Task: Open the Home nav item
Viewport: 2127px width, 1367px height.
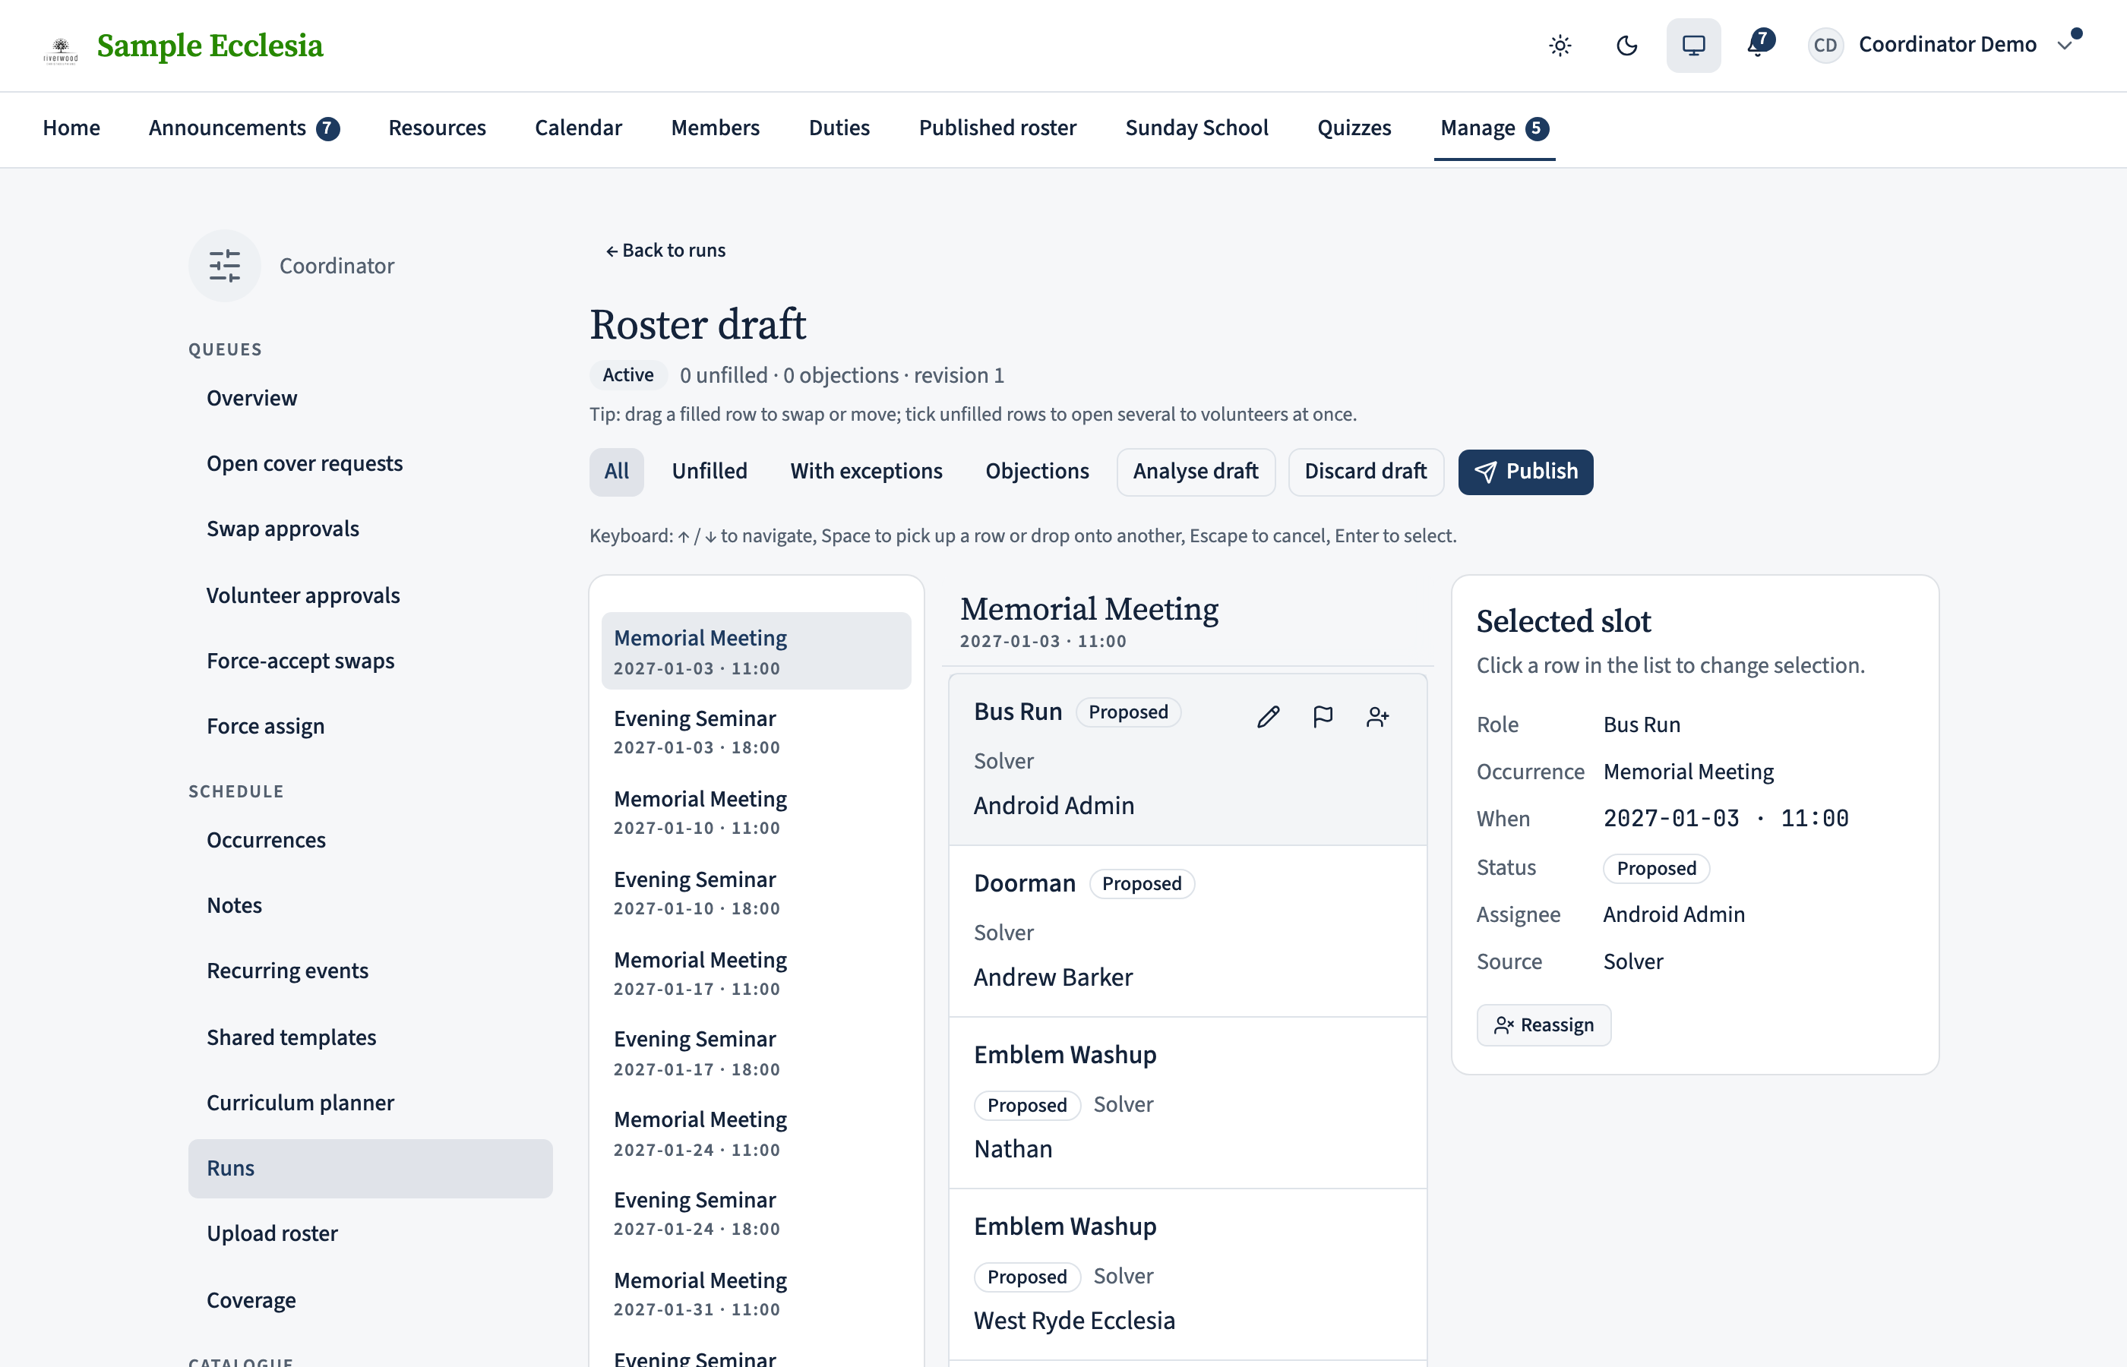Action: click(71, 128)
